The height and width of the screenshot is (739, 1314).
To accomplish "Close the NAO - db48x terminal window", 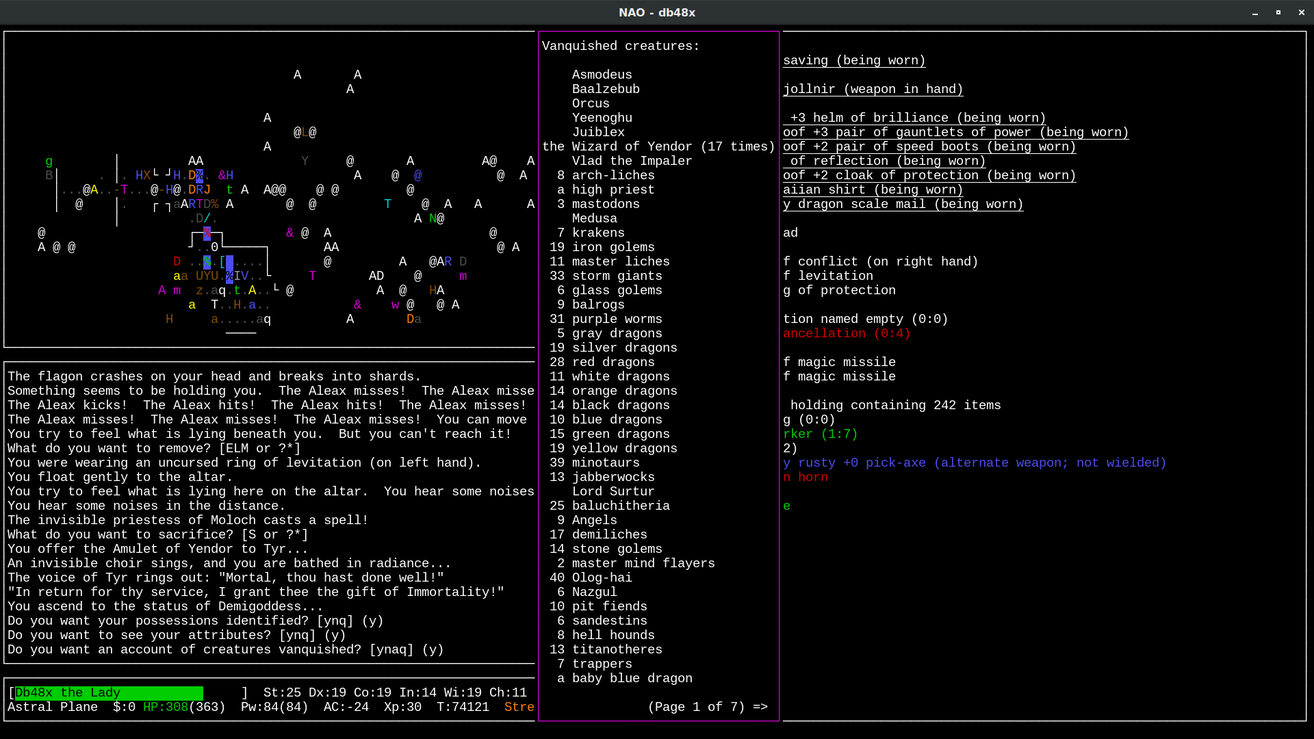I will pyautogui.click(x=1302, y=12).
